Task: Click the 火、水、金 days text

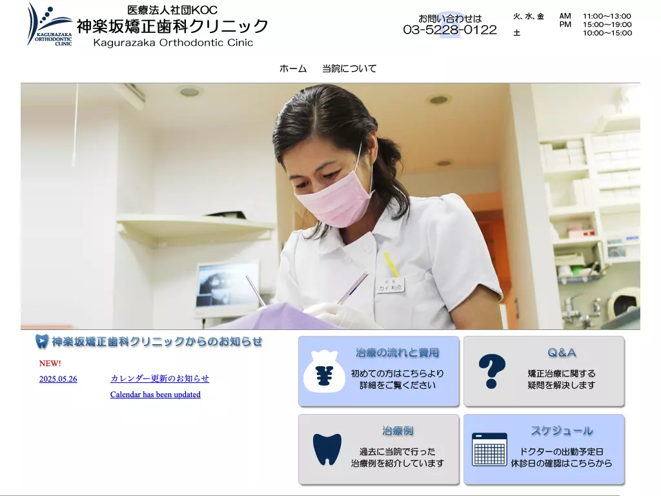Action: pos(529,16)
